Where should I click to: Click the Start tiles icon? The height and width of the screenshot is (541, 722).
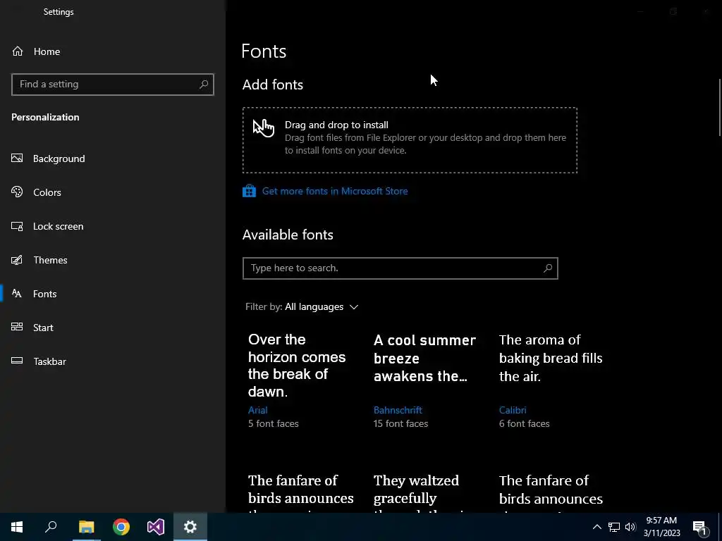17,327
